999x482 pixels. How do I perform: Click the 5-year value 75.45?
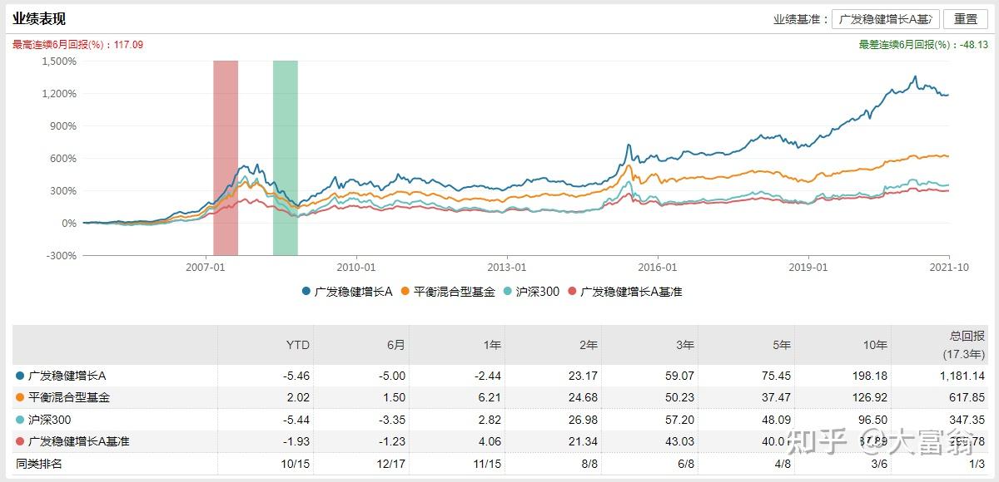click(778, 376)
